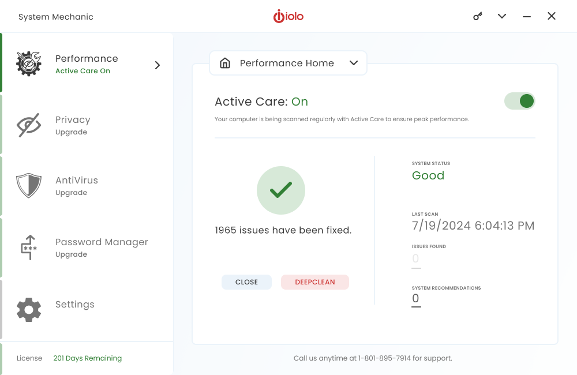Image resolution: width=577 pixels, height=375 pixels.
Task: Click the 'License' label in sidebar footer
Action: [x=29, y=358]
